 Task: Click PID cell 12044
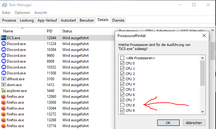coord(51,38)
